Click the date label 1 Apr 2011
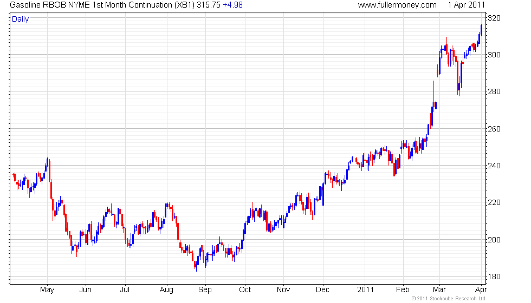The image size is (531, 303). (x=467, y=5)
